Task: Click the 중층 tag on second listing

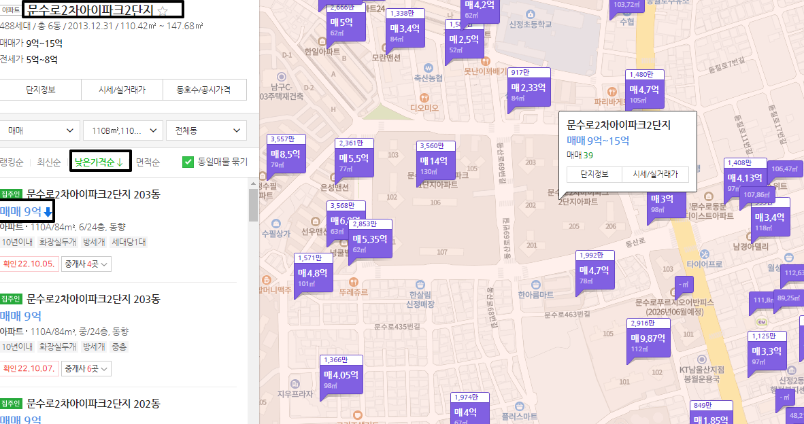Action: click(x=119, y=347)
